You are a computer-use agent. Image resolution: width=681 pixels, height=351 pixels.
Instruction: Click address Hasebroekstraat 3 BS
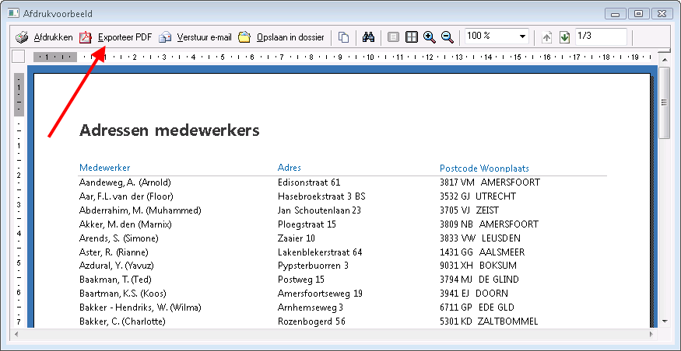coord(321,196)
